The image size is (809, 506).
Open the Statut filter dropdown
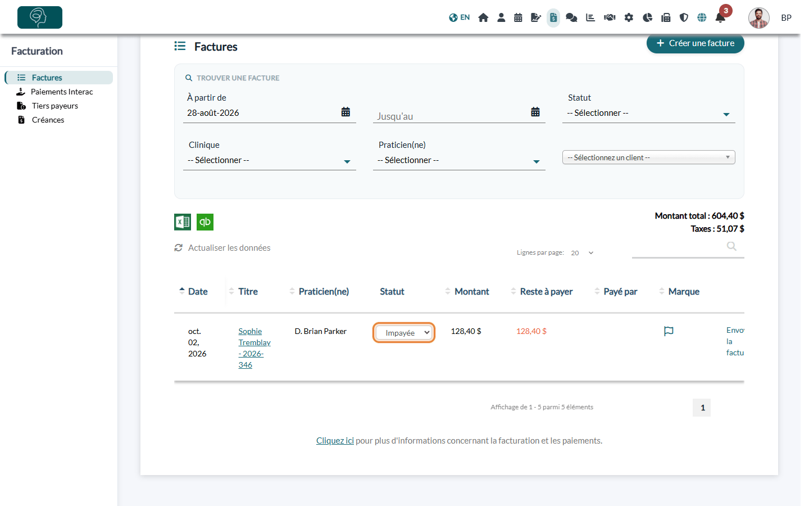coord(649,113)
